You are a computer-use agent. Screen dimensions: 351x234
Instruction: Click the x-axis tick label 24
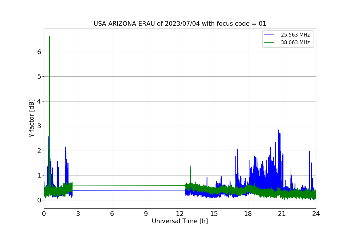(316, 214)
